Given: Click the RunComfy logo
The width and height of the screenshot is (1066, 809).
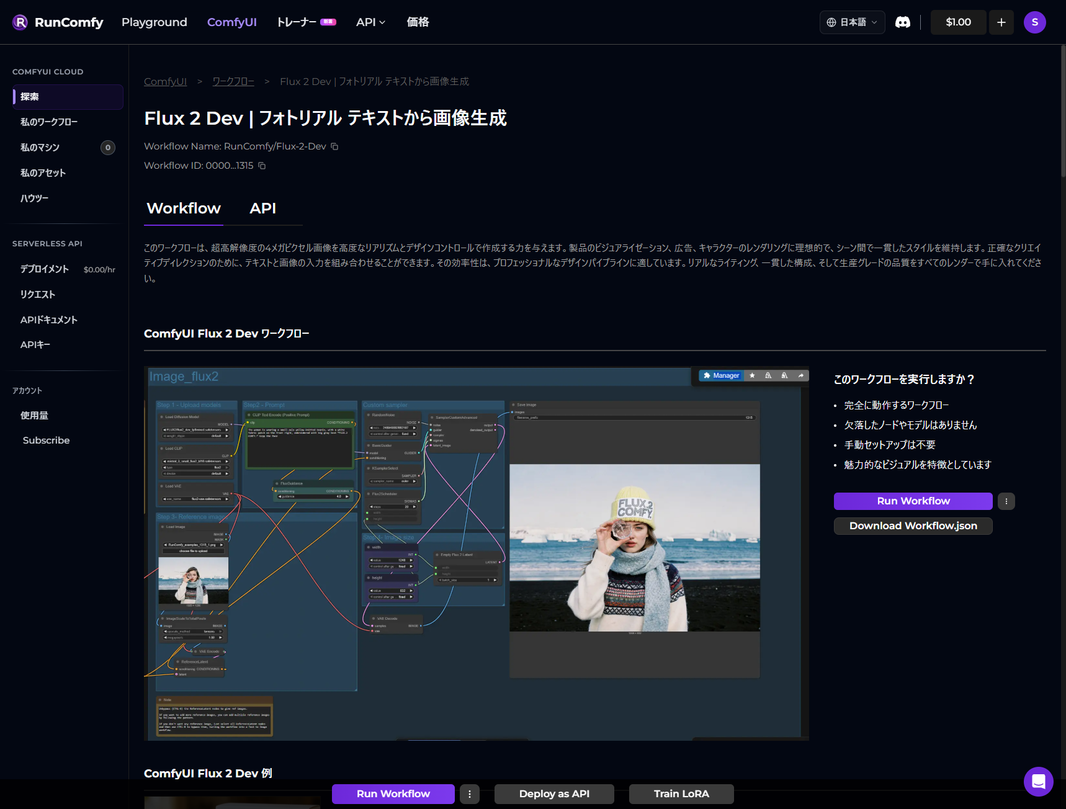Looking at the screenshot, I should tap(58, 22).
